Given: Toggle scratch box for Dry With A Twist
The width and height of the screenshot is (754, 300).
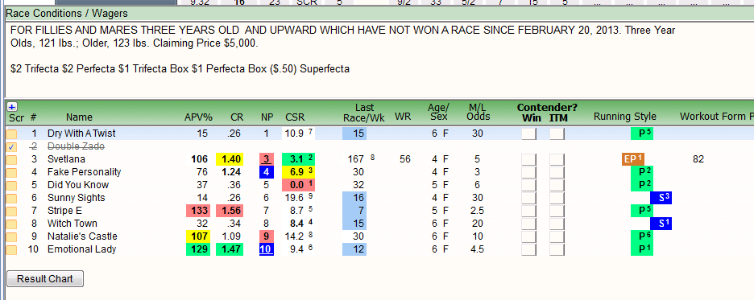Looking at the screenshot, I should (x=11, y=134).
